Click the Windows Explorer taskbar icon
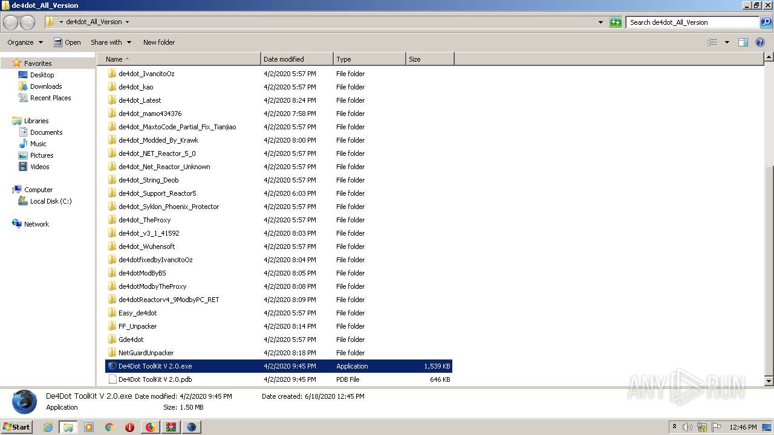This screenshot has width=774, height=435. [x=68, y=427]
